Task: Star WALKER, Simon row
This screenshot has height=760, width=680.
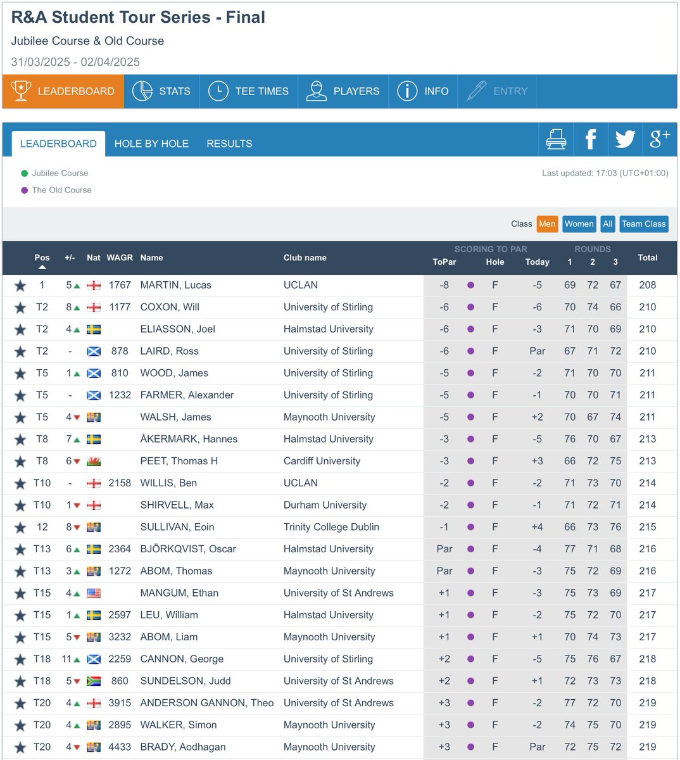Action: click(20, 725)
